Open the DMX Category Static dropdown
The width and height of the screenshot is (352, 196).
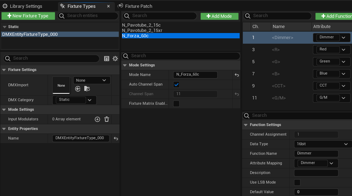(x=74, y=100)
